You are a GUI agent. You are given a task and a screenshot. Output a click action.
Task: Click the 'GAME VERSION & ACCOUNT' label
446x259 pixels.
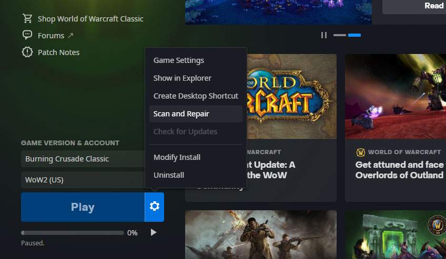pos(70,143)
